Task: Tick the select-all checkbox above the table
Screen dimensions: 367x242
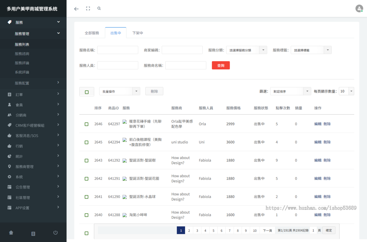Action: coord(87,92)
